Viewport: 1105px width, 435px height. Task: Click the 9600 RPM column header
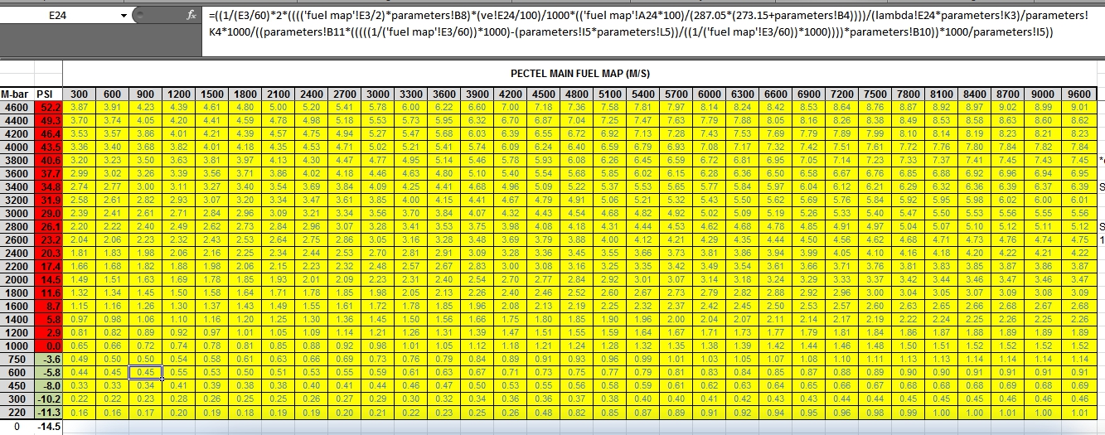[1080, 94]
